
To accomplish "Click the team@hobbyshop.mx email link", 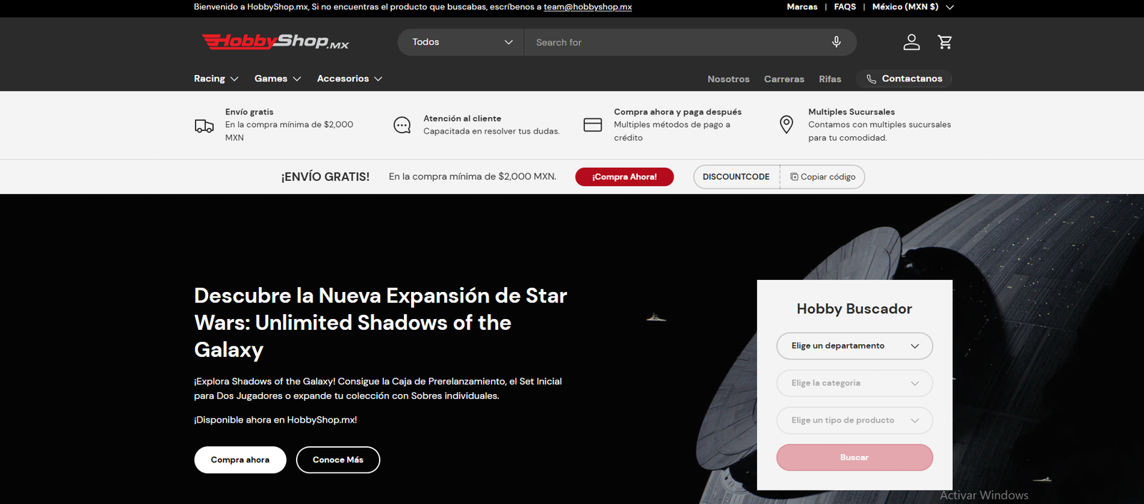I will point(588,7).
